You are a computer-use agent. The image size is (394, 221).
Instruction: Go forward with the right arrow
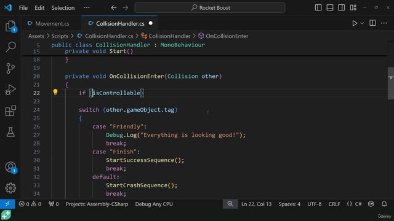(x=125, y=8)
